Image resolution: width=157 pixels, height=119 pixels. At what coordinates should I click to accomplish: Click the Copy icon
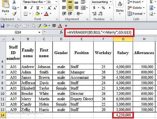14,8
